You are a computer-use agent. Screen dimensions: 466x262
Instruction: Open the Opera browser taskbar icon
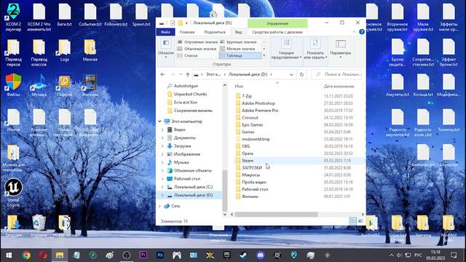point(43,255)
